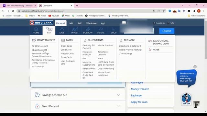Screen dimensions: 207x116
Task: Open the BORROW navigation icon
Action: [88, 29]
